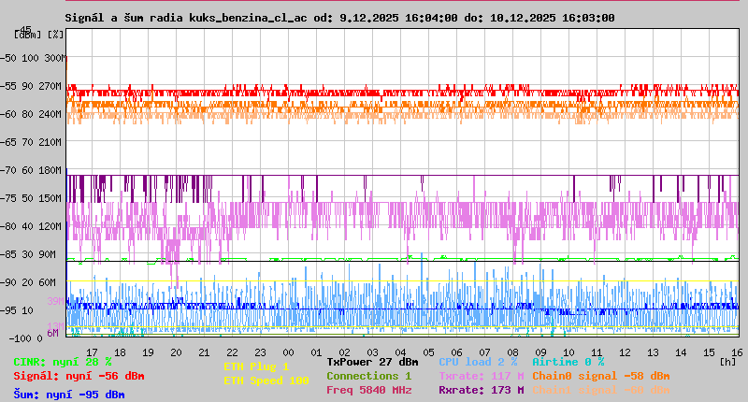Click the 'CPU load 2 %' legend label
The width and height of the screenshot is (748, 402).
click(x=478, y=362)
